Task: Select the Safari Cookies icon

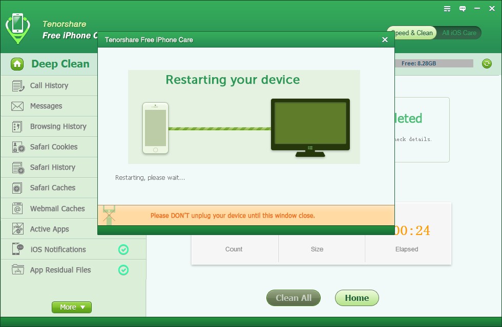Action: pyautogui.click(x=18, y=147)
